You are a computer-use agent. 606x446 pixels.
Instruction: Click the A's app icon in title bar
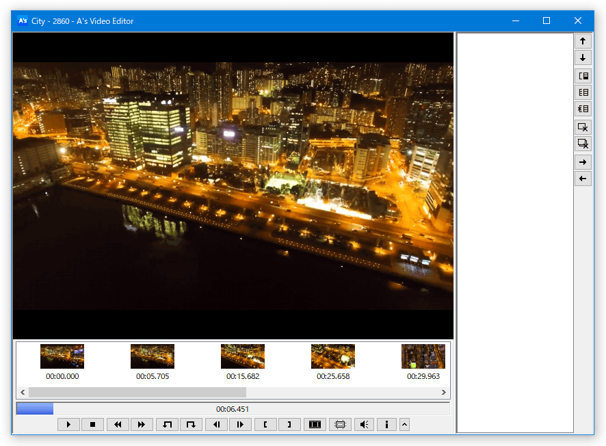(23, 21)
